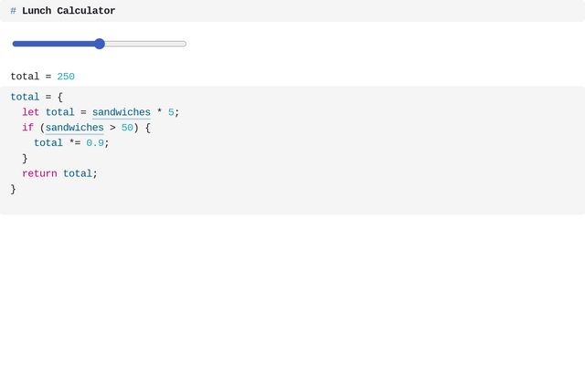This screenshot has width=585, height=365.
Task: Click the number 50 in the if condition
Action: coord(127,128)
